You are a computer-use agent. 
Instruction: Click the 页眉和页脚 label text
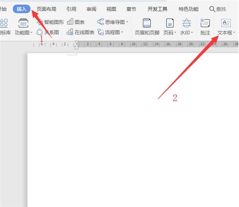coord(147,33)
